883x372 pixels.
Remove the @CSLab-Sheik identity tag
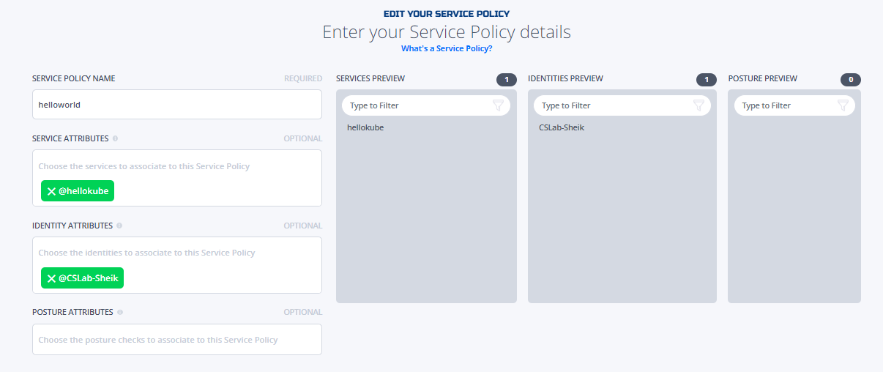(x=51, y=278)
